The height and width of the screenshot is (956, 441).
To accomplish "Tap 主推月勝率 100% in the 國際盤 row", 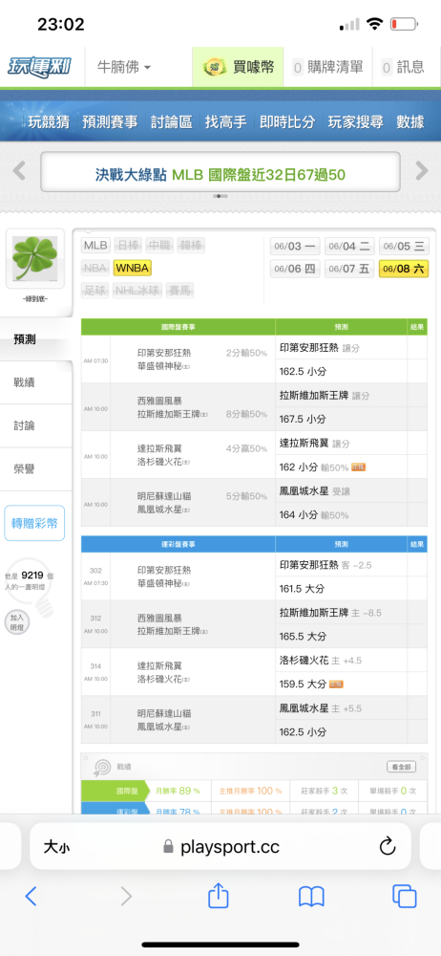I will coord(250,791).
